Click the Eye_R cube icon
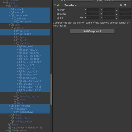This screenshot has height=132, width=132. tap(18, 40)
